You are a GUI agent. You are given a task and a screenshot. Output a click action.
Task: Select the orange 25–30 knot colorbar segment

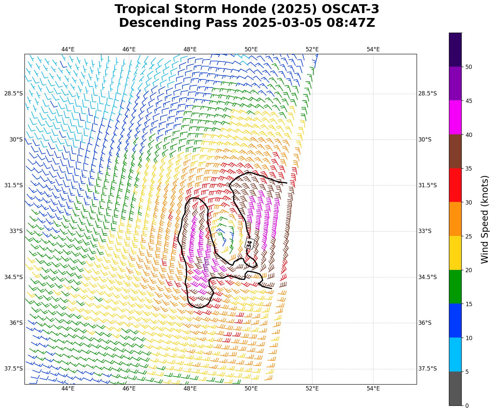[455, 219]
